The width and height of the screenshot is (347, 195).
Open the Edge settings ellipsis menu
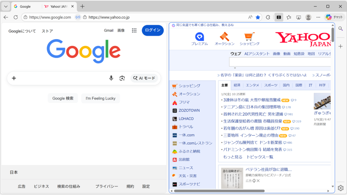[x=318, y=17]
